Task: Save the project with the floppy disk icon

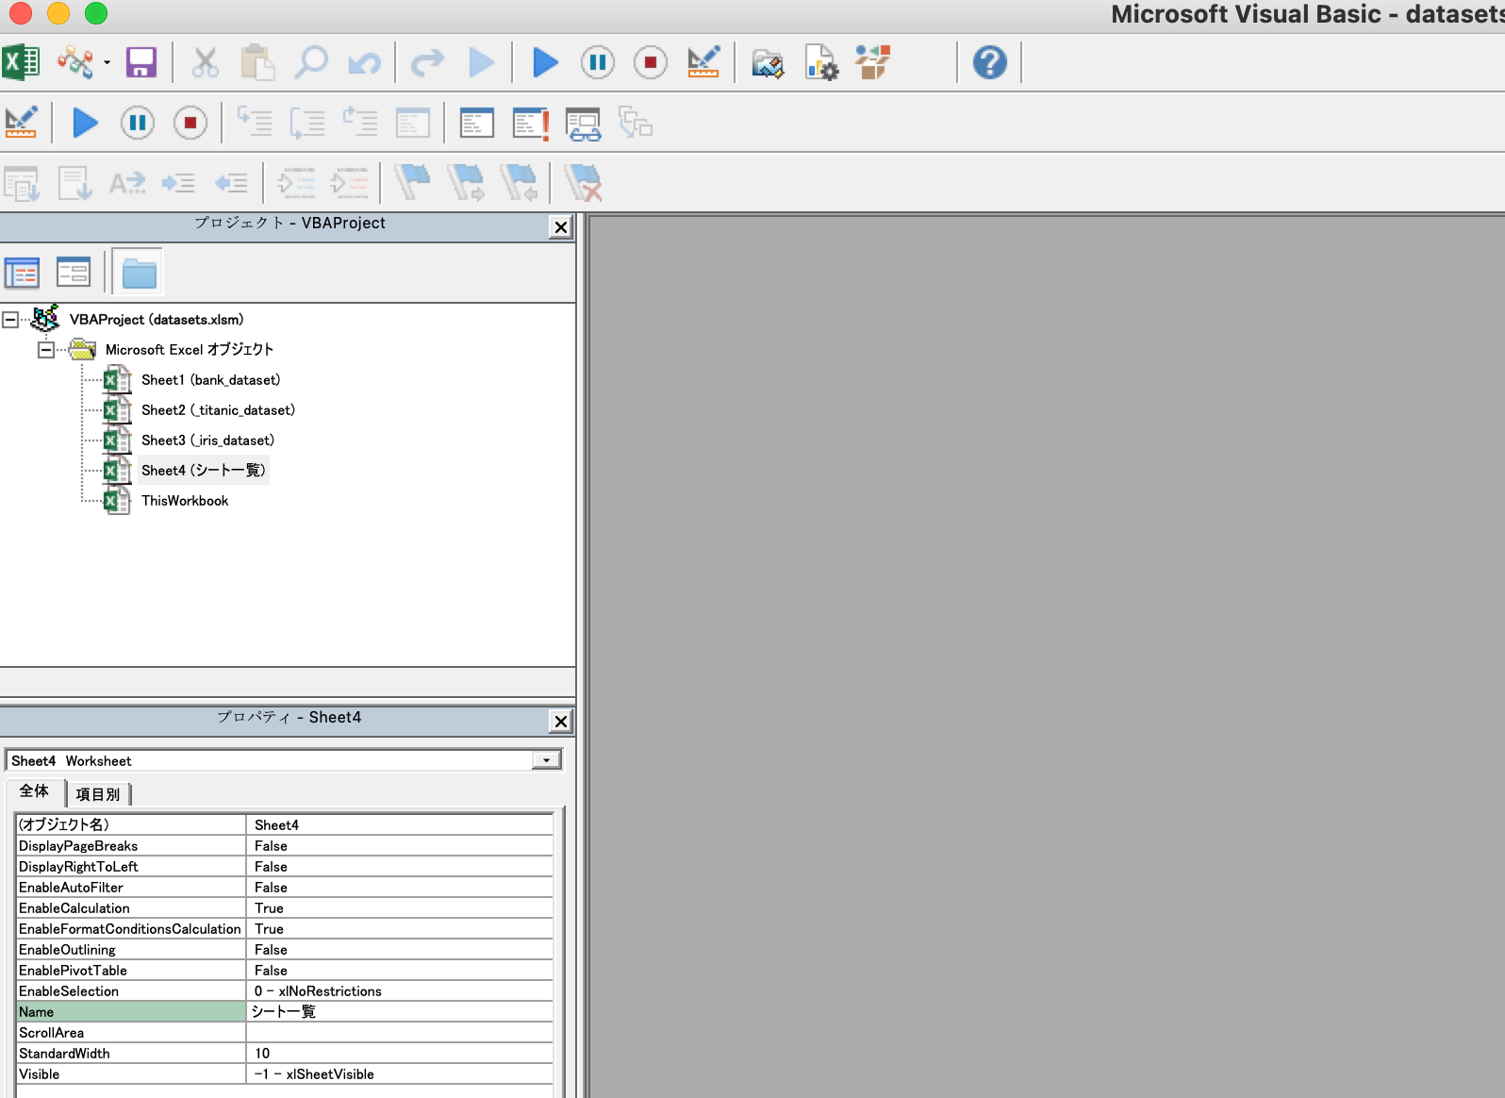Action: point(141,63)
